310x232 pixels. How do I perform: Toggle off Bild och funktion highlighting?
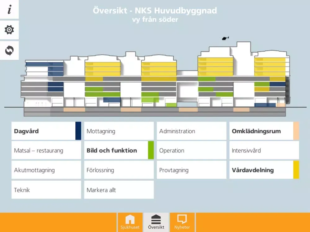click(x=119, y=150)
